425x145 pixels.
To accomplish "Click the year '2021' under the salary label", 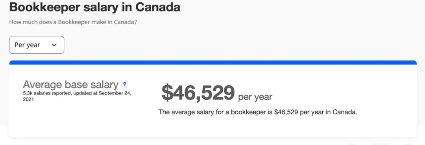I will pos(28,100).
